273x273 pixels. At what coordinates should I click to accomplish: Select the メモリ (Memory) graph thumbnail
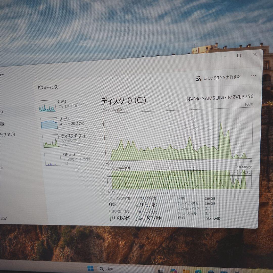tap(50, 123)
